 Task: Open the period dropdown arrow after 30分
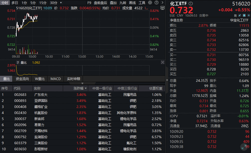pos(61,3)
